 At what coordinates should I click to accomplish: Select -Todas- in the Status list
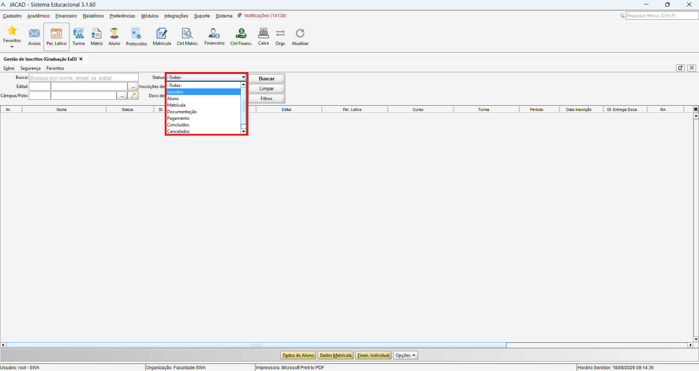(x=204, y=85)
